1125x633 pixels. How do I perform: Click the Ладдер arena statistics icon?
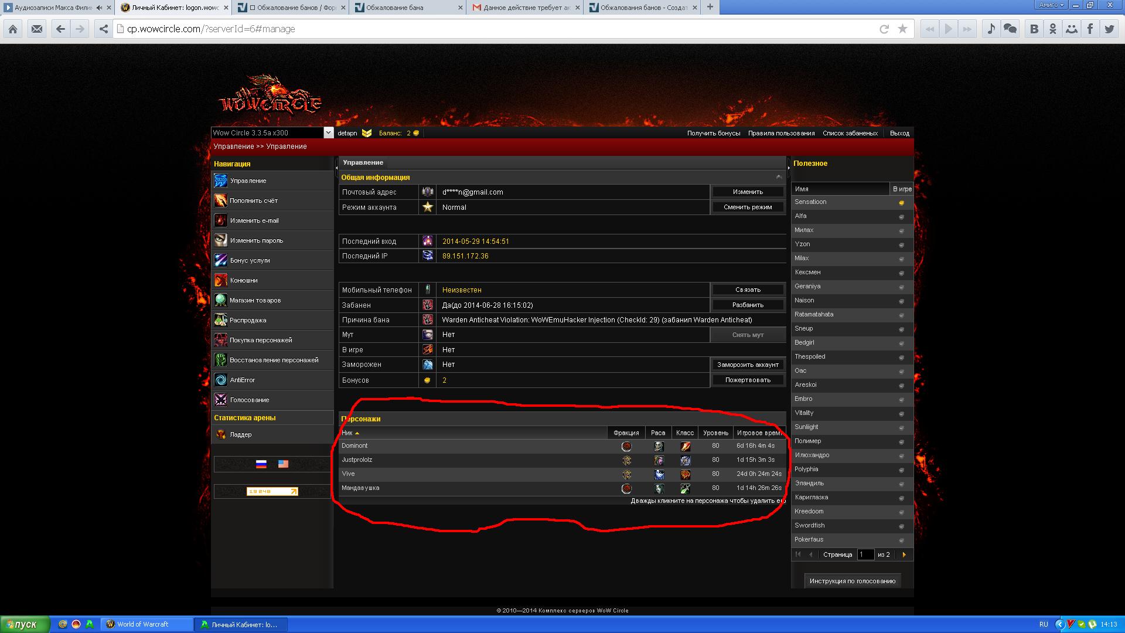coord(220,434)
